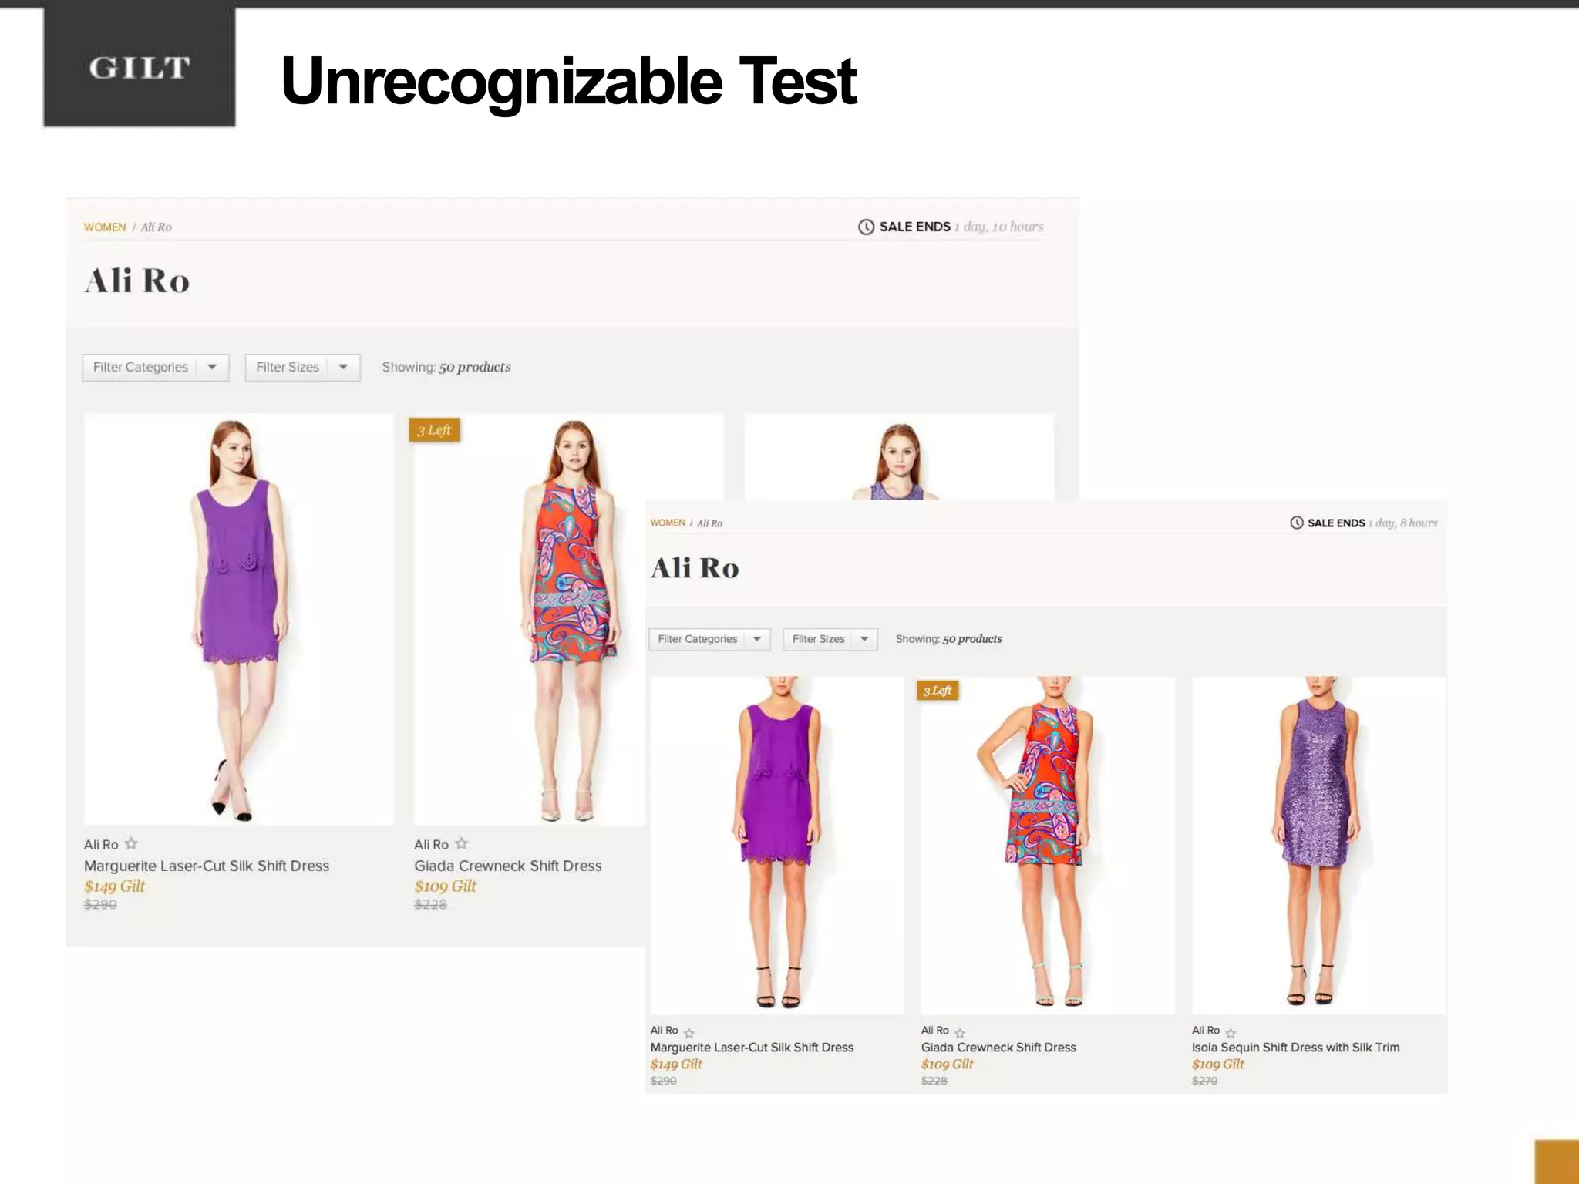
Task: Click "$109 Gilt" price in back page
Action: (445, 886)
